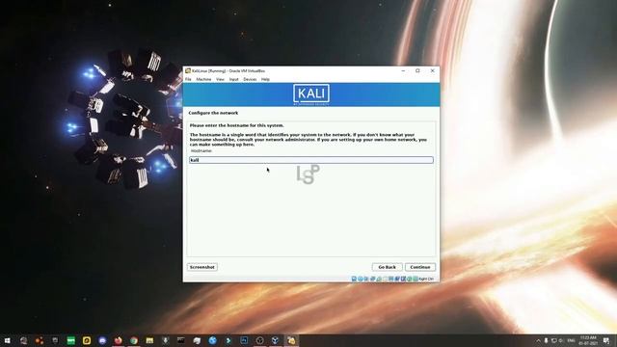Open the yellow app icon in the taskbar

(x=87, y=340)
